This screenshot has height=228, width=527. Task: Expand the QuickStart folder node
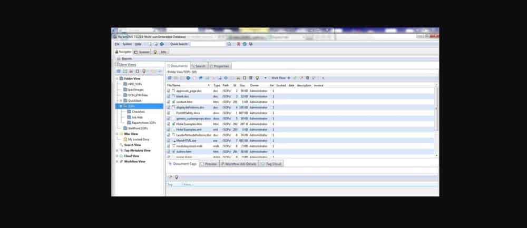click(x=121, y=101)
